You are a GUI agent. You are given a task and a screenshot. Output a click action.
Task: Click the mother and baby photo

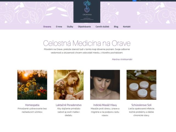tap(68, 85)
